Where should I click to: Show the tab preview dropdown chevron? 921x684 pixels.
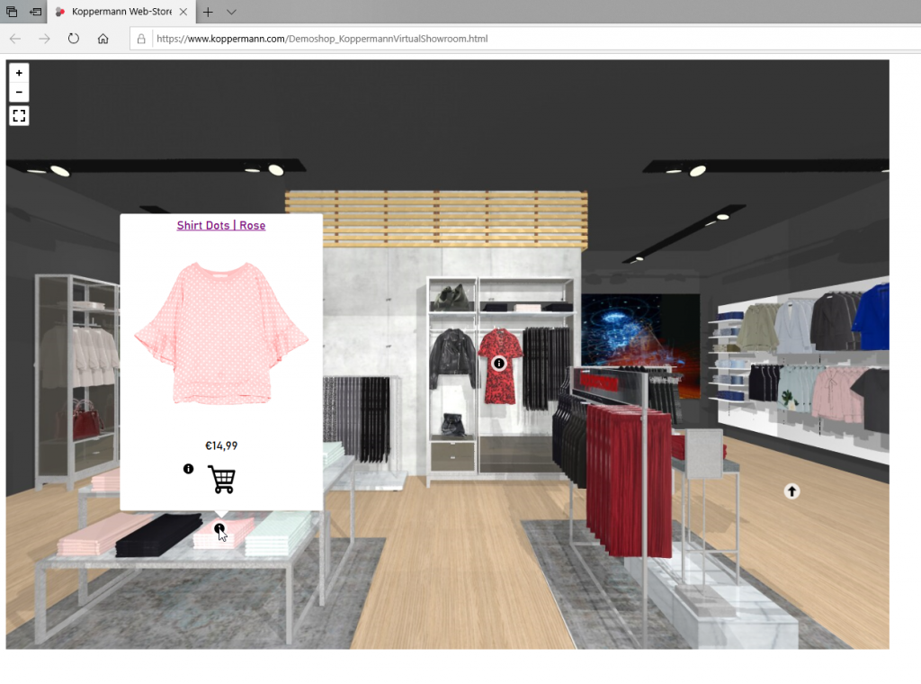pos(231,12)
